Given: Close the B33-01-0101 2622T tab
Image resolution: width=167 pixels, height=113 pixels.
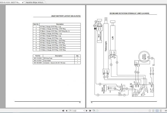Looking at the screenshot, I should [x=23, y=2].
